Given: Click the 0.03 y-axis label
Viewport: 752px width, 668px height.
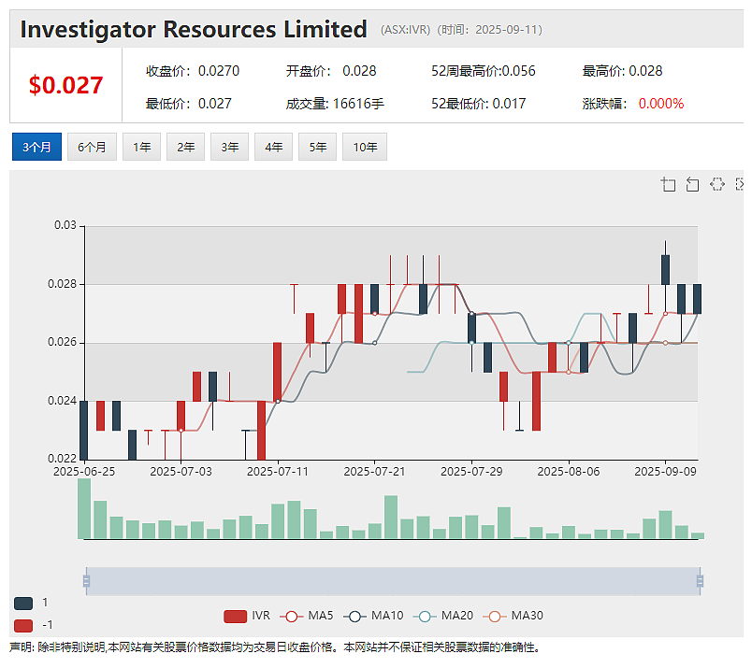Looking at the screenshot, I should click(65, 225).
